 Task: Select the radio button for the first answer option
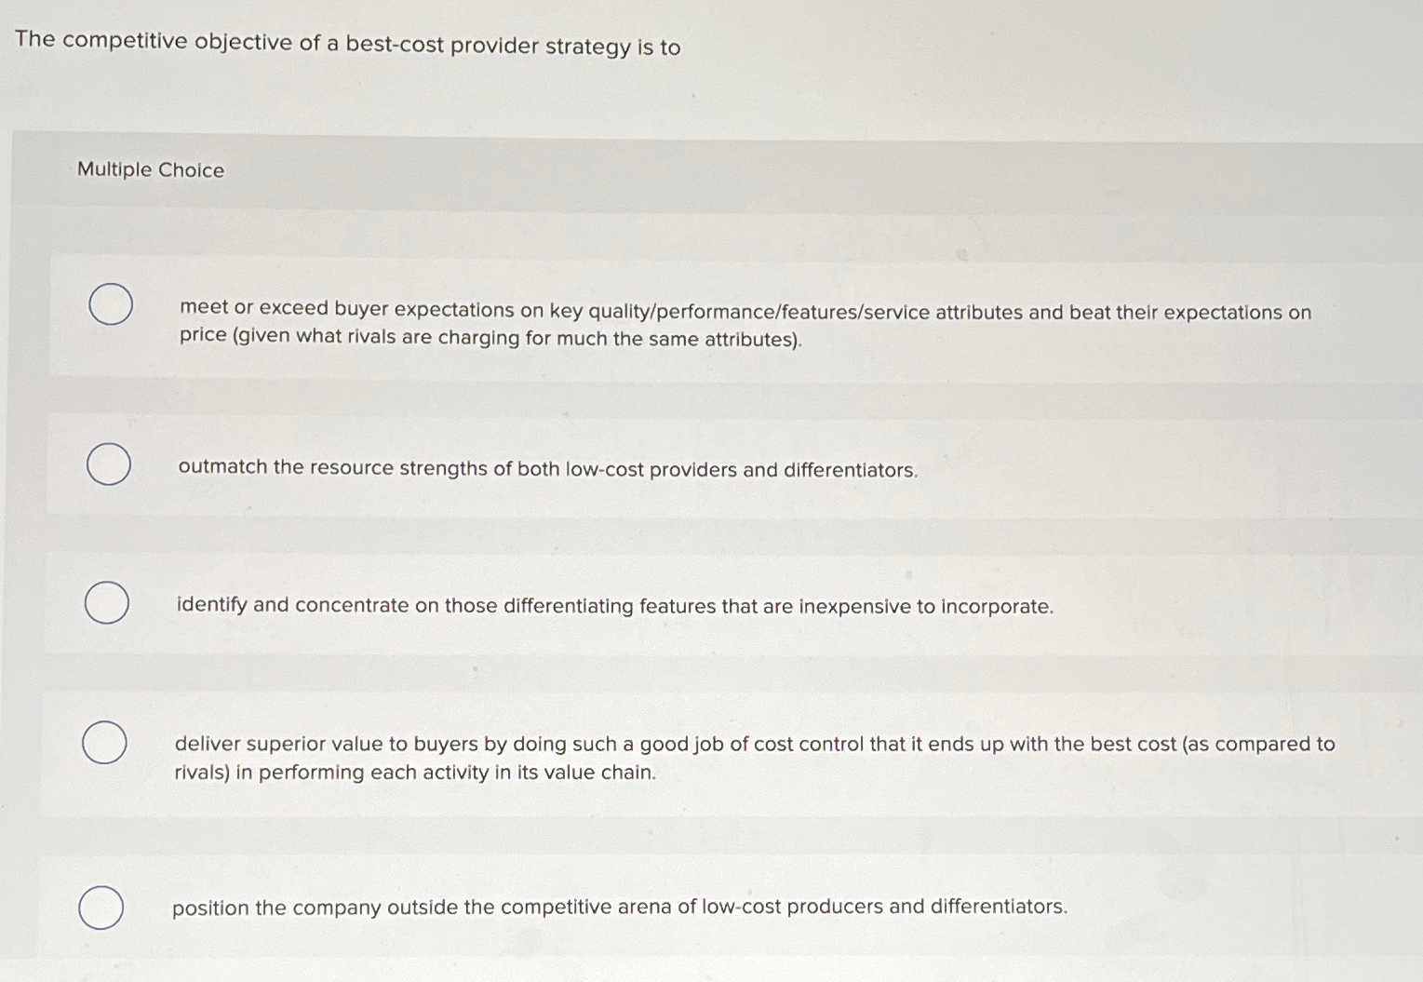(109, 305)
